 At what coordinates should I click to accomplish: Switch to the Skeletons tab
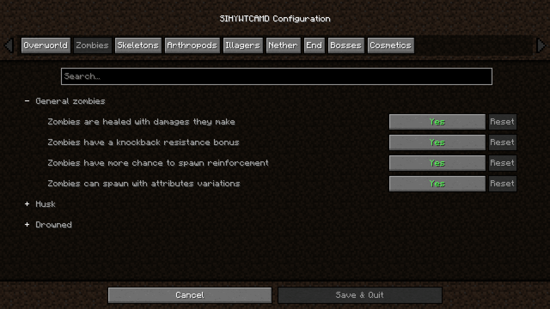click(138, 45)
